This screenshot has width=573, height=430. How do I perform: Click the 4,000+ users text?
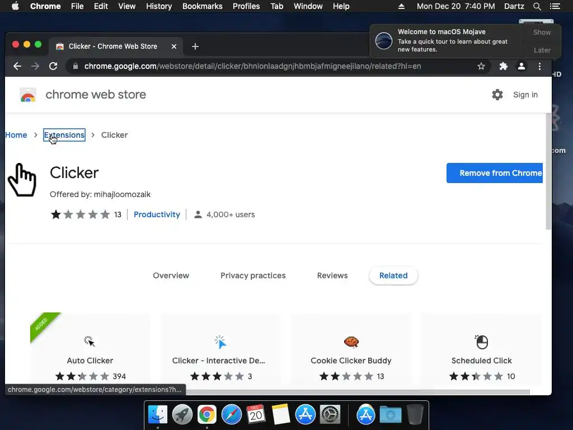[231, 214]
